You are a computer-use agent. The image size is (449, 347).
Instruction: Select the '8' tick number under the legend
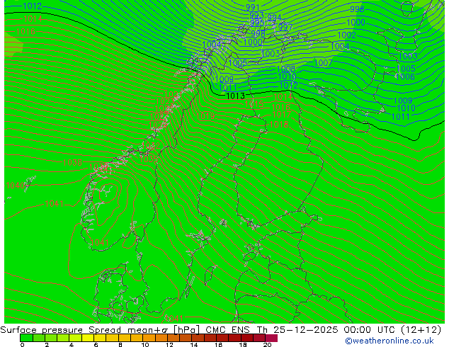coord(120,345)
